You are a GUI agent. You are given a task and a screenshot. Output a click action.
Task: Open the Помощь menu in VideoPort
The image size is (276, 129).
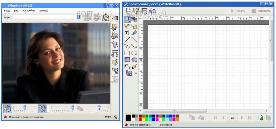(x=43, y=11)
